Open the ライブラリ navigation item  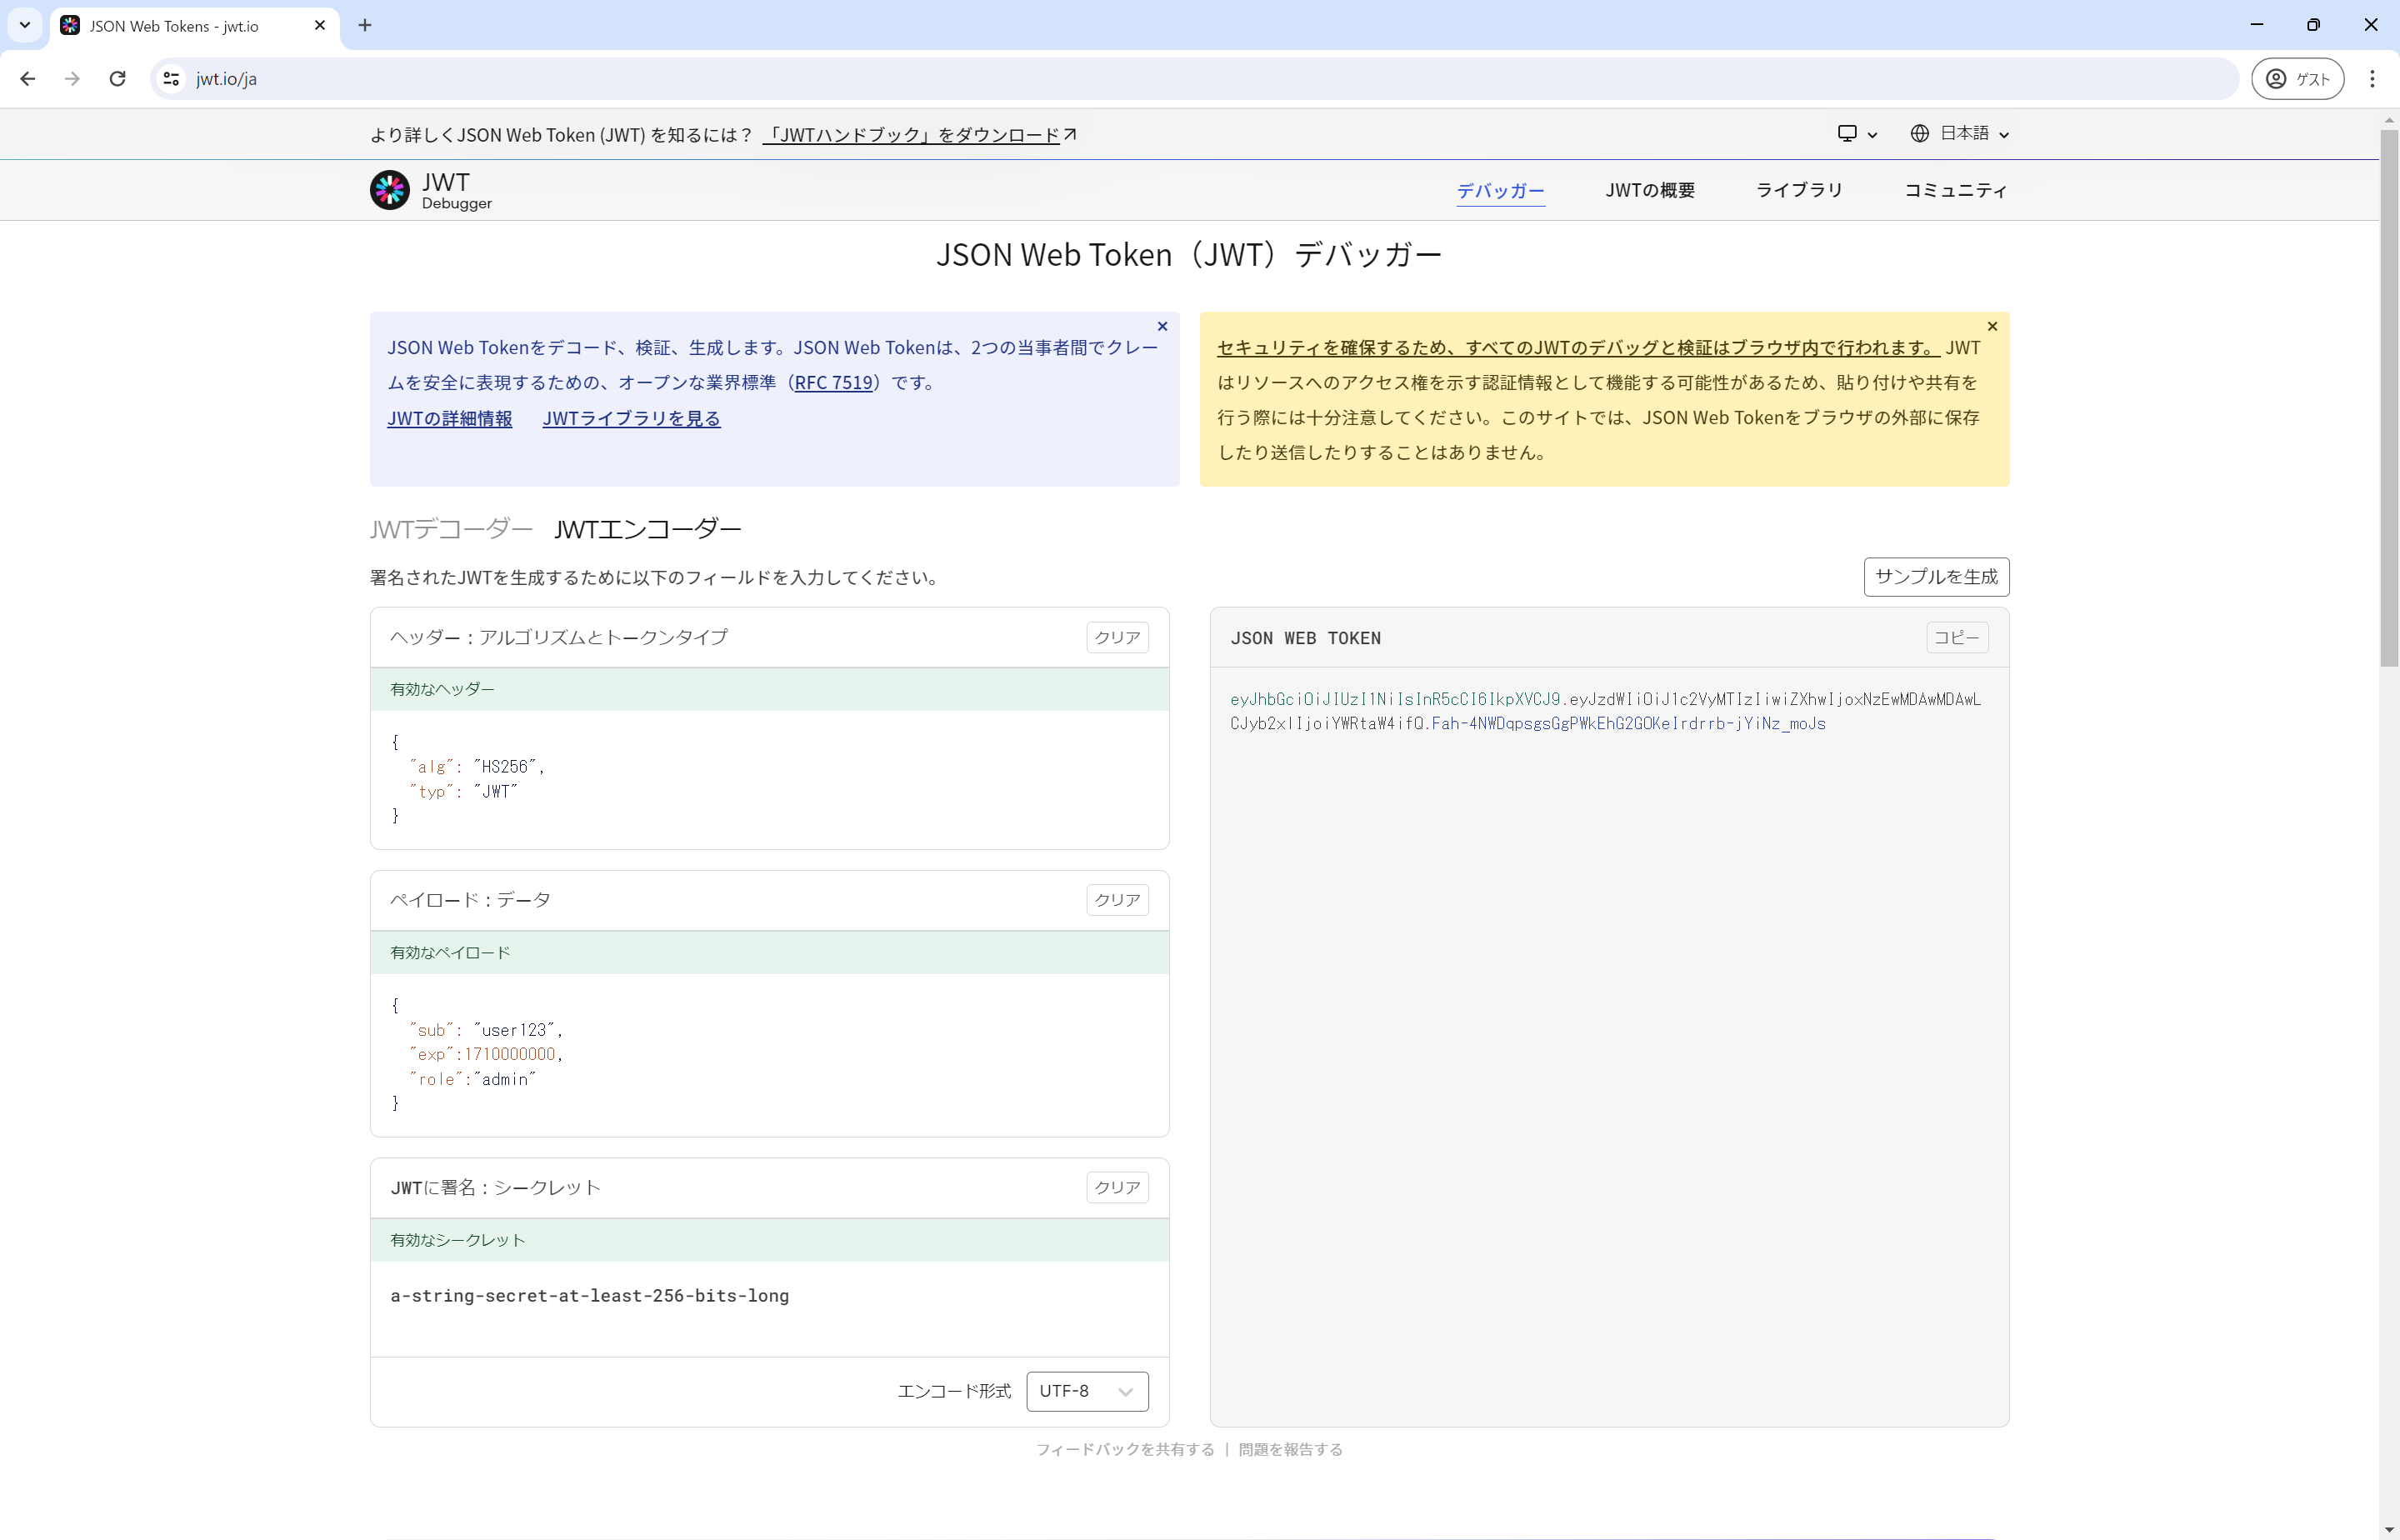pyautogui.click(x=1799, y=190)
